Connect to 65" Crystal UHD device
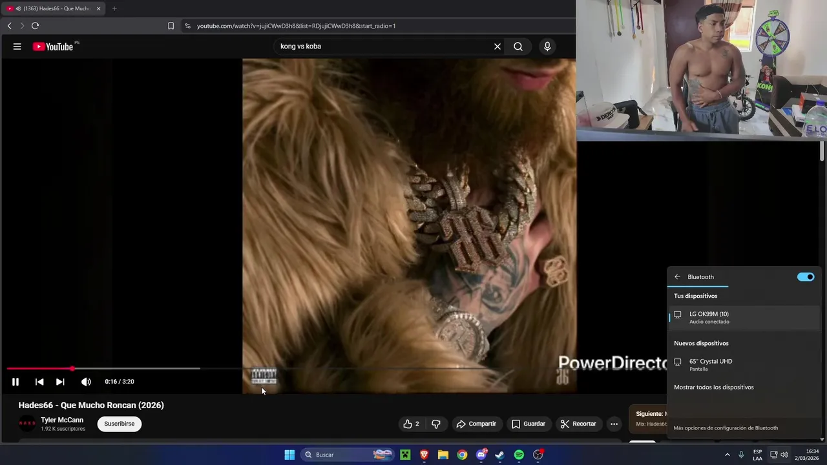Screen dimensions: 827x465 (744, 364)
